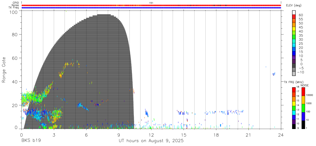Pick the blue 15–20 ELEV colorbar segment

point(294,49)
